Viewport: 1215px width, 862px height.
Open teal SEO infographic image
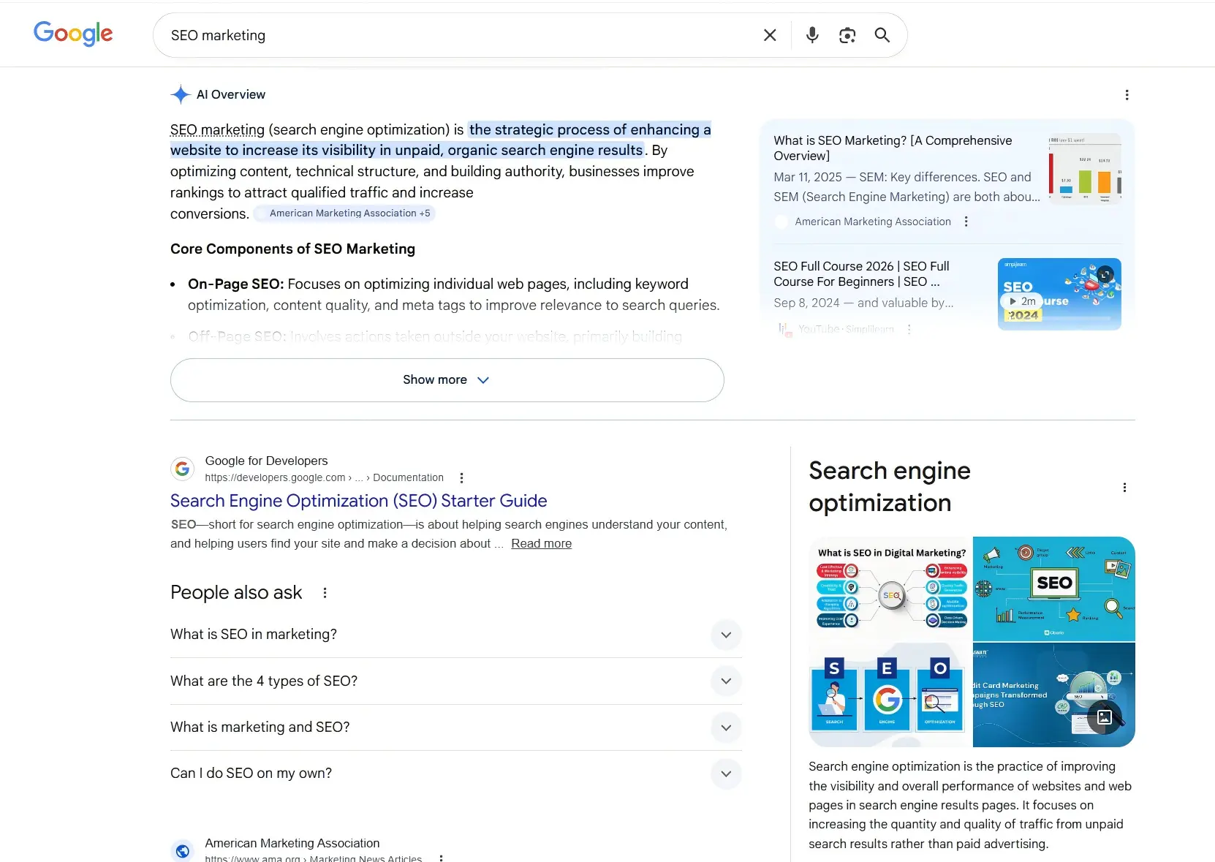tap(1054, 589)
